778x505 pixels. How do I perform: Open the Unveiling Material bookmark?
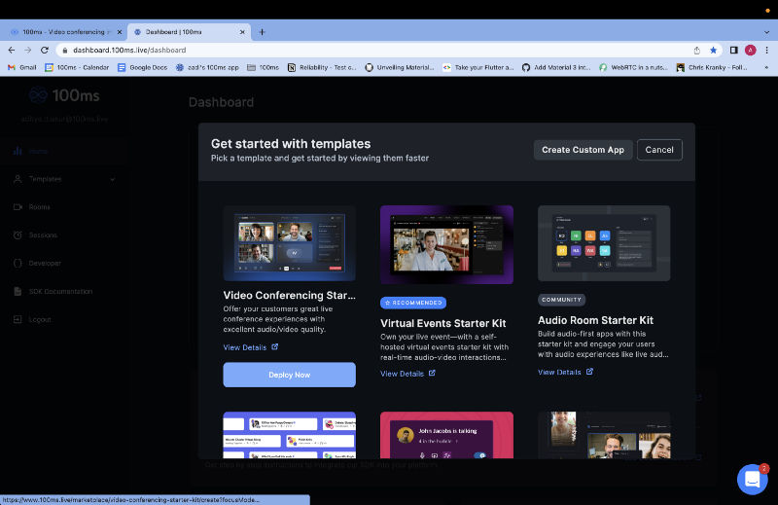point(400,67)
